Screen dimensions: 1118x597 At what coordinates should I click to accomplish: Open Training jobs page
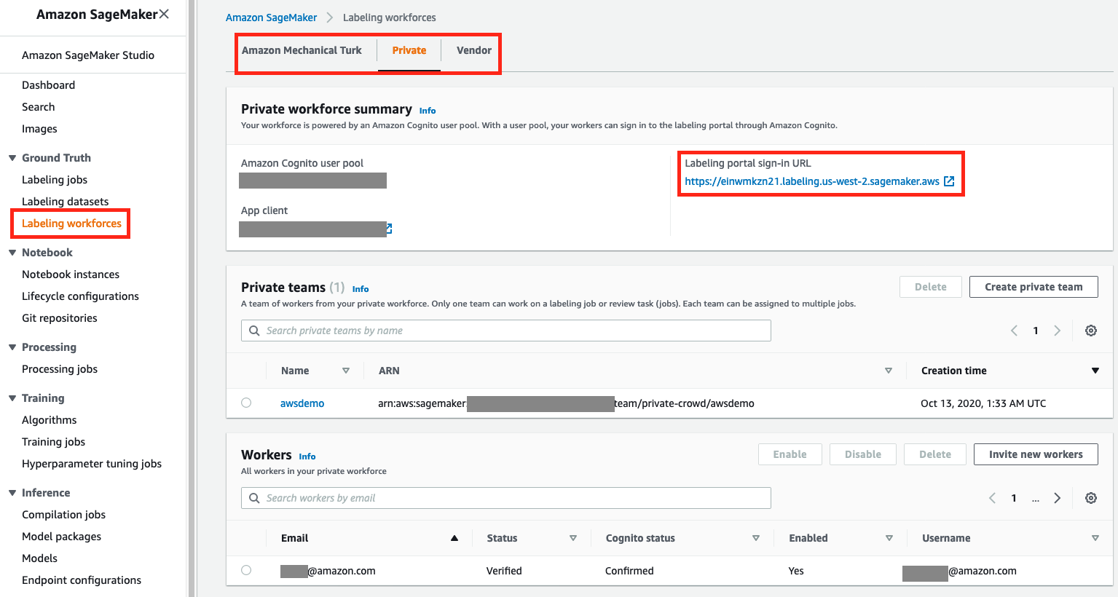pos(53,442)
